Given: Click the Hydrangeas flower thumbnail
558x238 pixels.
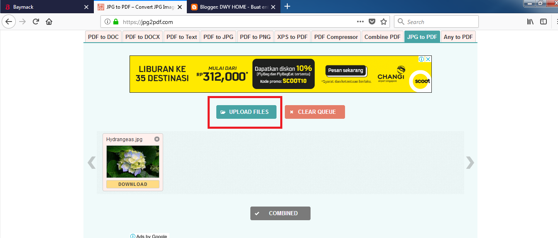Looking at the screenshot, I should pos(133,161).
